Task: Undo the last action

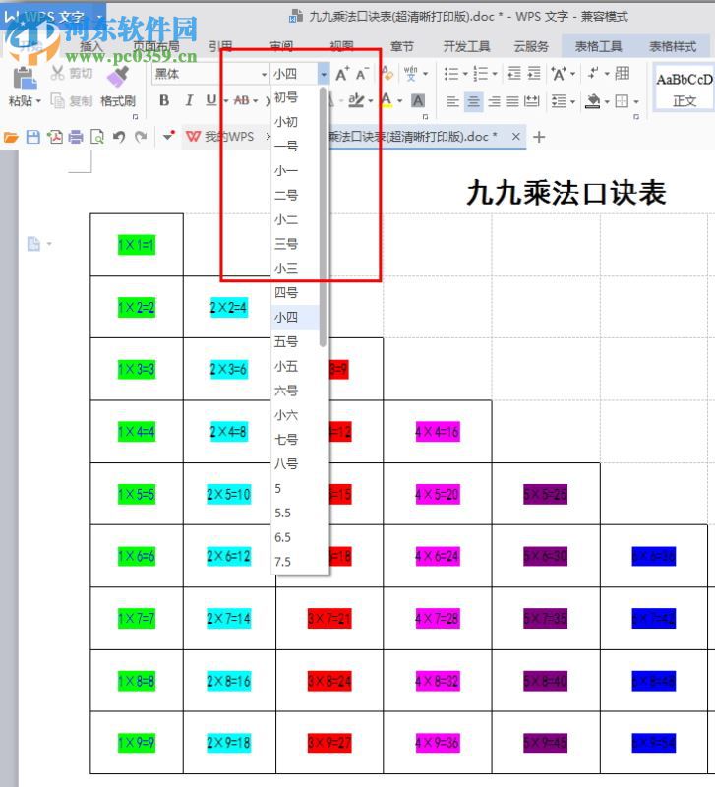Action: pyautogui.click(x=119, y=137)
